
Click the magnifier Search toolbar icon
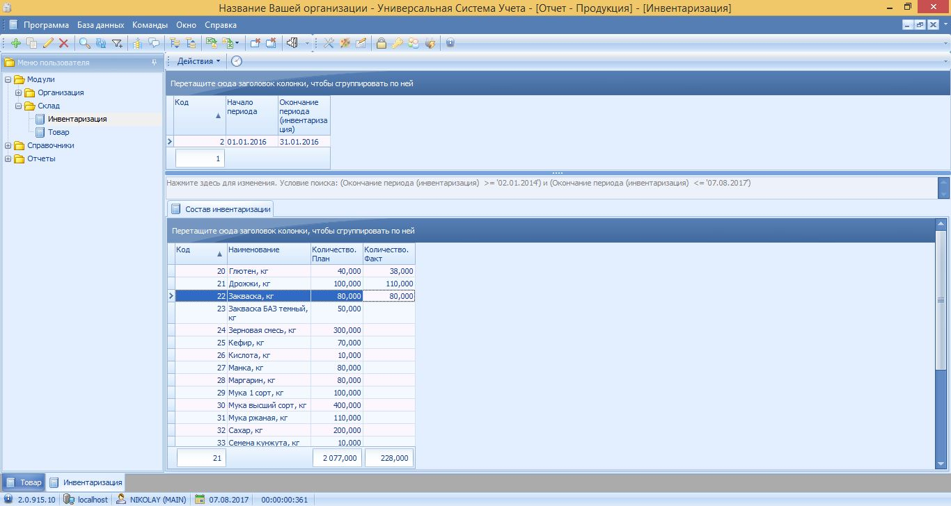(x=85, y=43)
